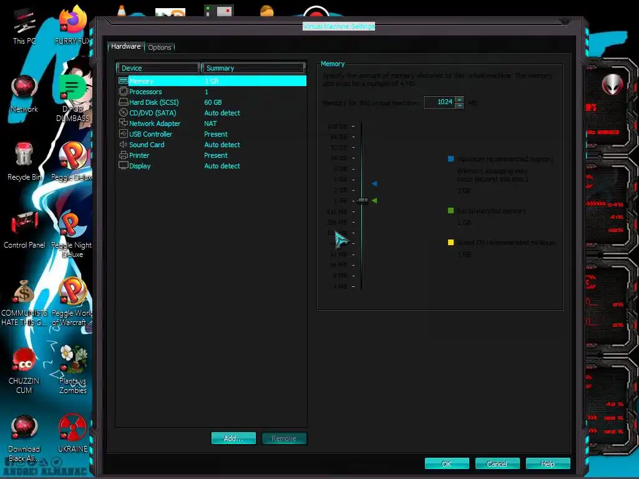
Task: Select the Display row label
Action: coord(140,166)
